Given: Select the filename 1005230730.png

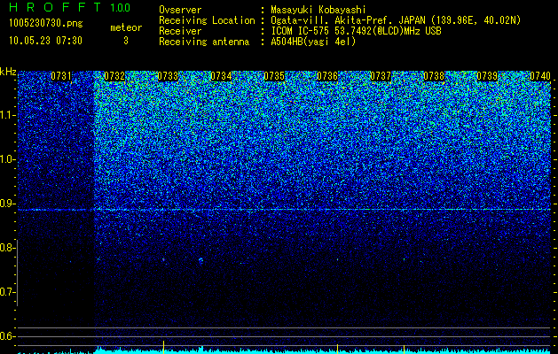Looking at the screenshot, I should point(46,23).
